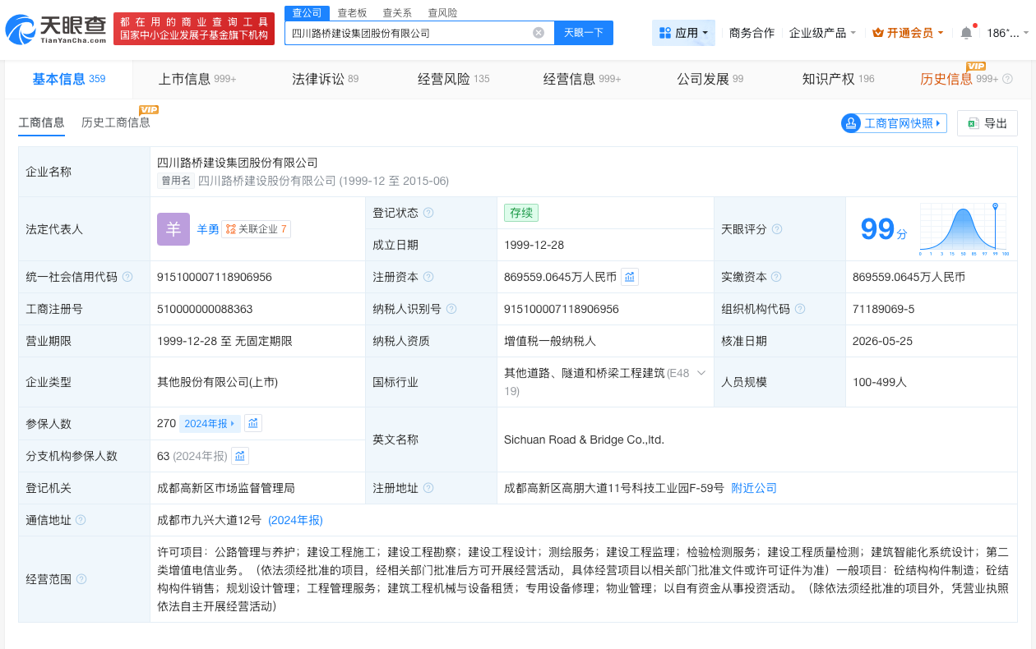The height and width of the screenshot is (649, 1036).
Task: Open the 2024年报 tag for 参保人数
Action: pos(210,423)
